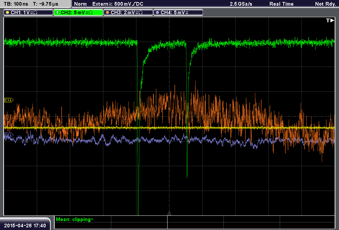Screen dimensions: 339x230
Task: Click the C1 ground level marker
Action: (x=9, y=100)
